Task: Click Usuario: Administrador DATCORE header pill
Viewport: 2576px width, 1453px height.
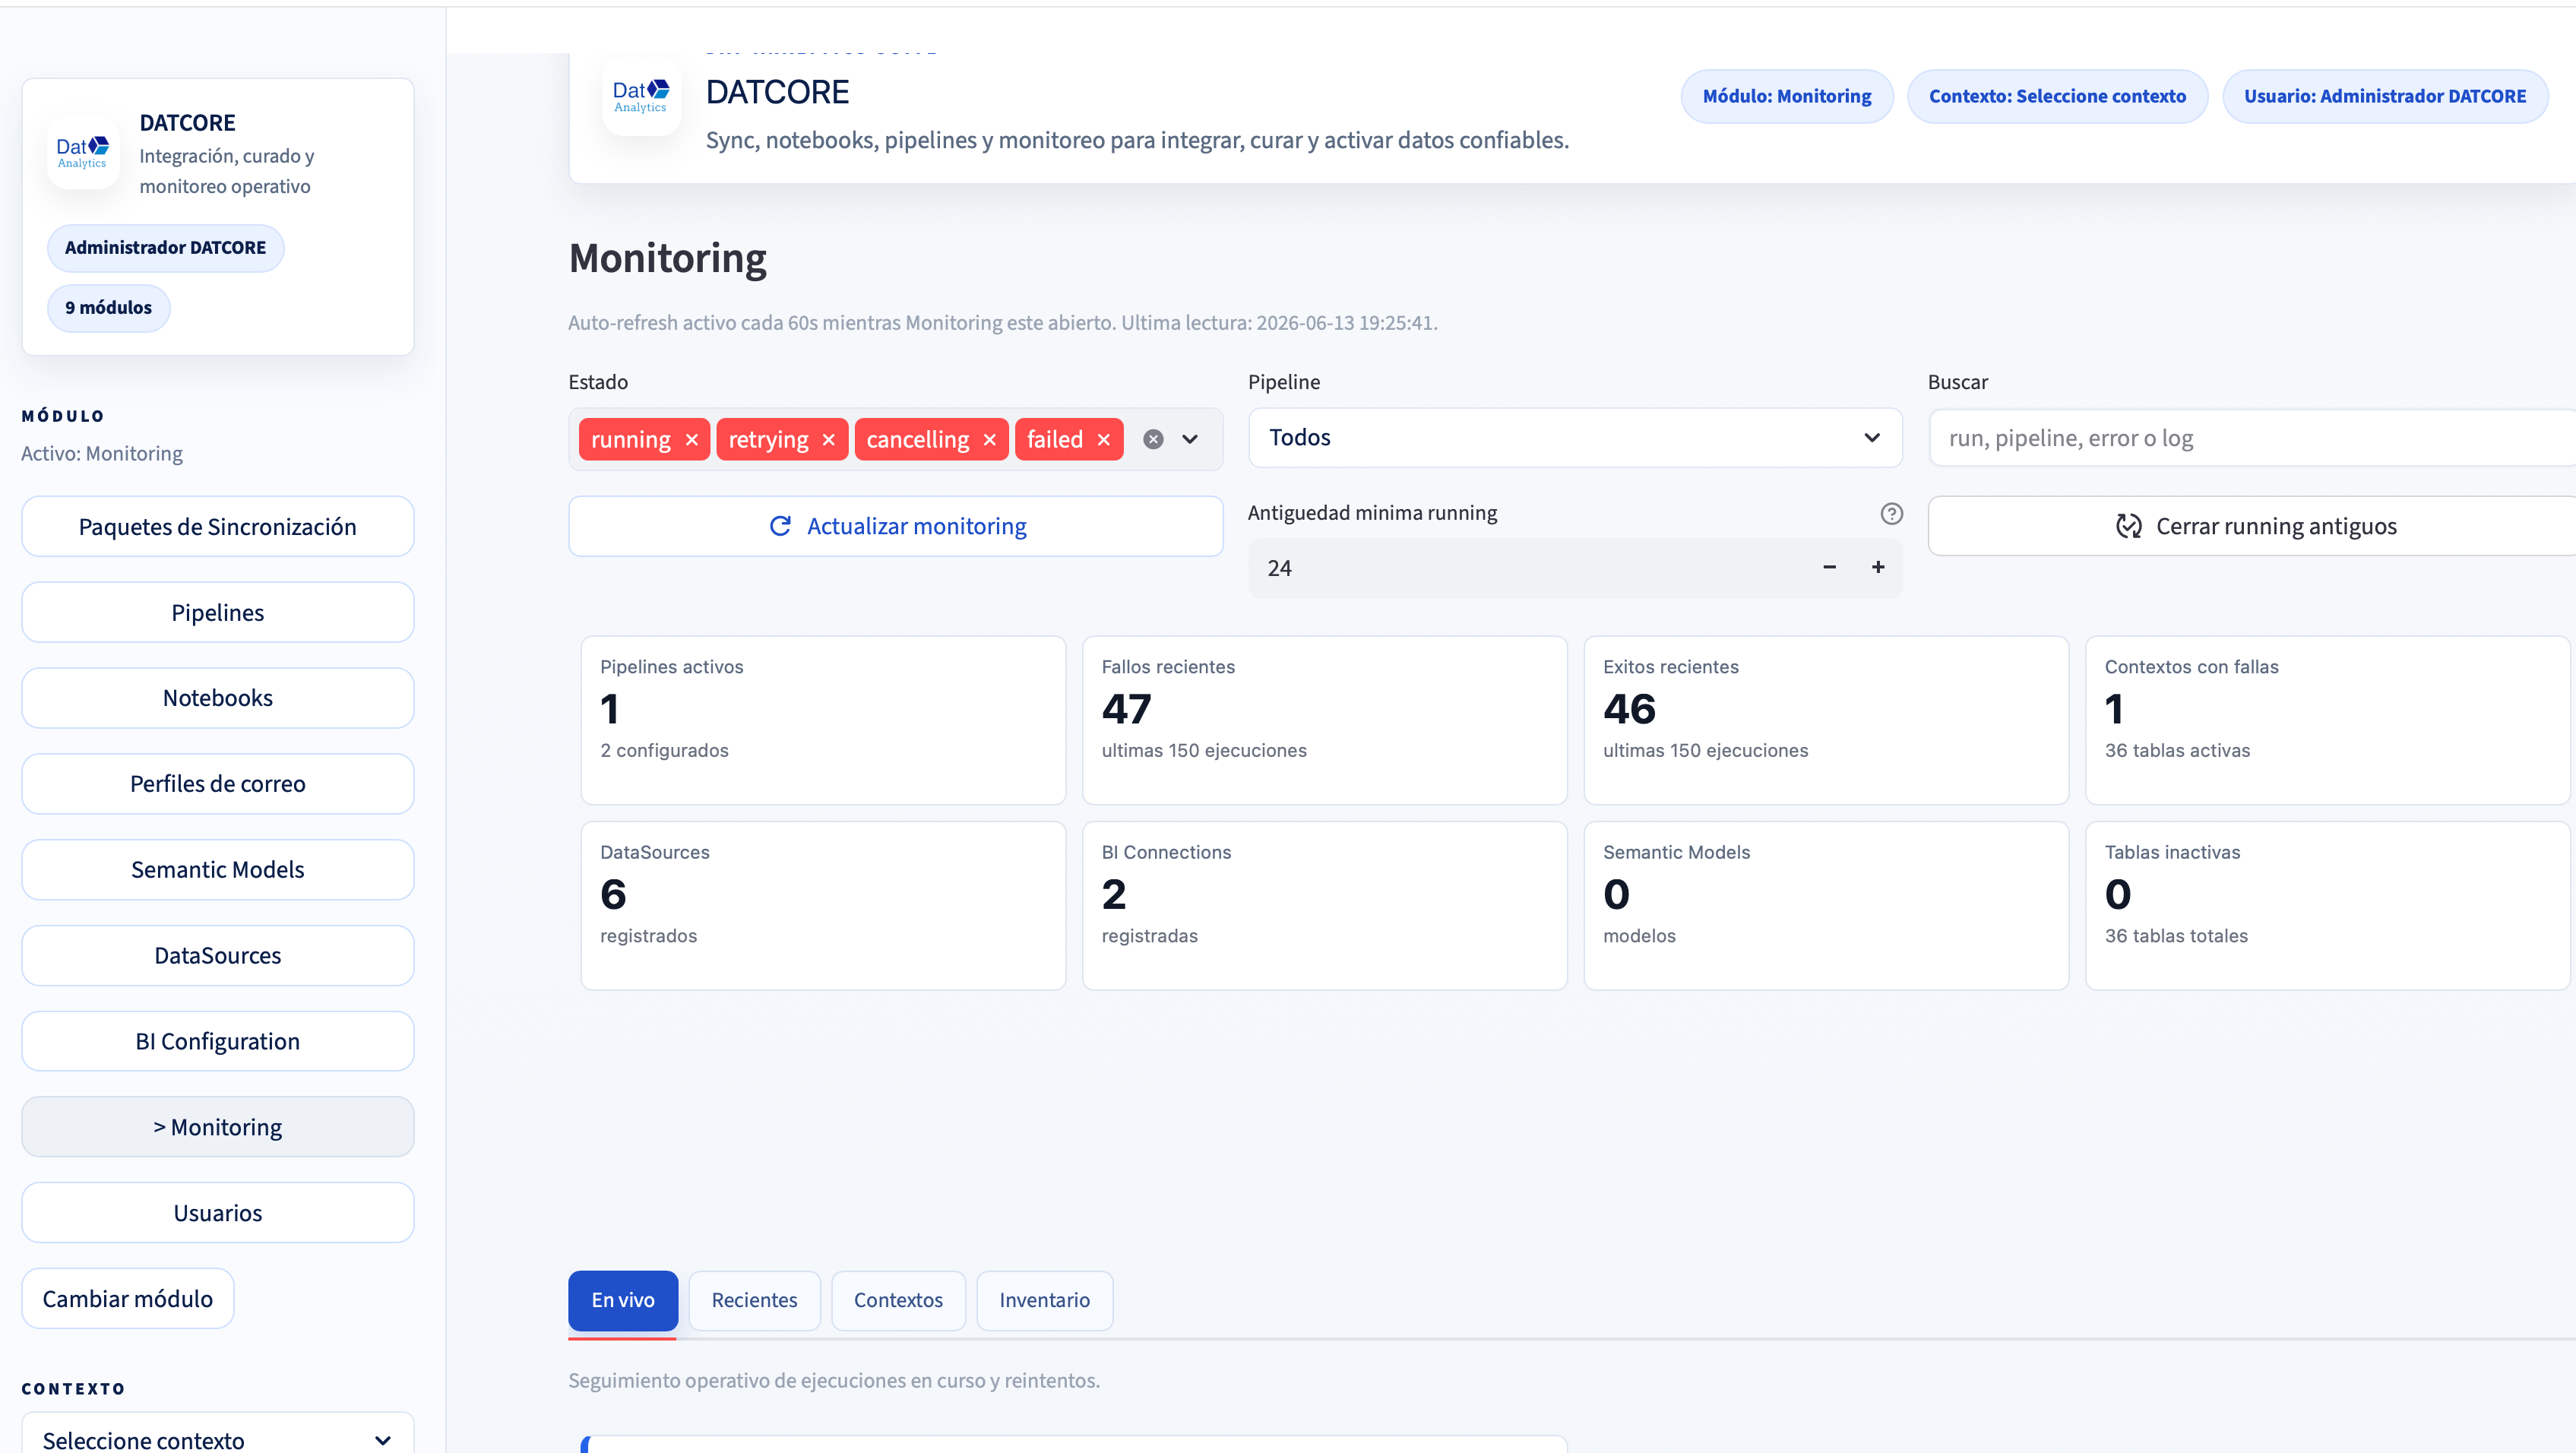Action: pyautogui.click(x=2385, y=96)
